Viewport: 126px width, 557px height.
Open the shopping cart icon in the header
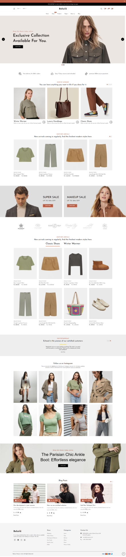(112, 9)
